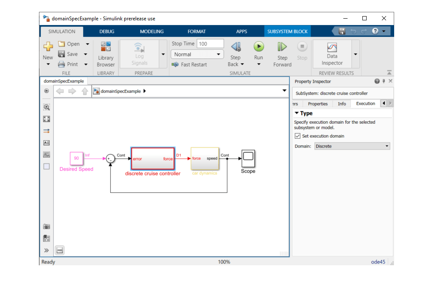Switch to the DEBUG ribbon tab
This screenshot has width=434, height=292.
(x=107, y=31)
